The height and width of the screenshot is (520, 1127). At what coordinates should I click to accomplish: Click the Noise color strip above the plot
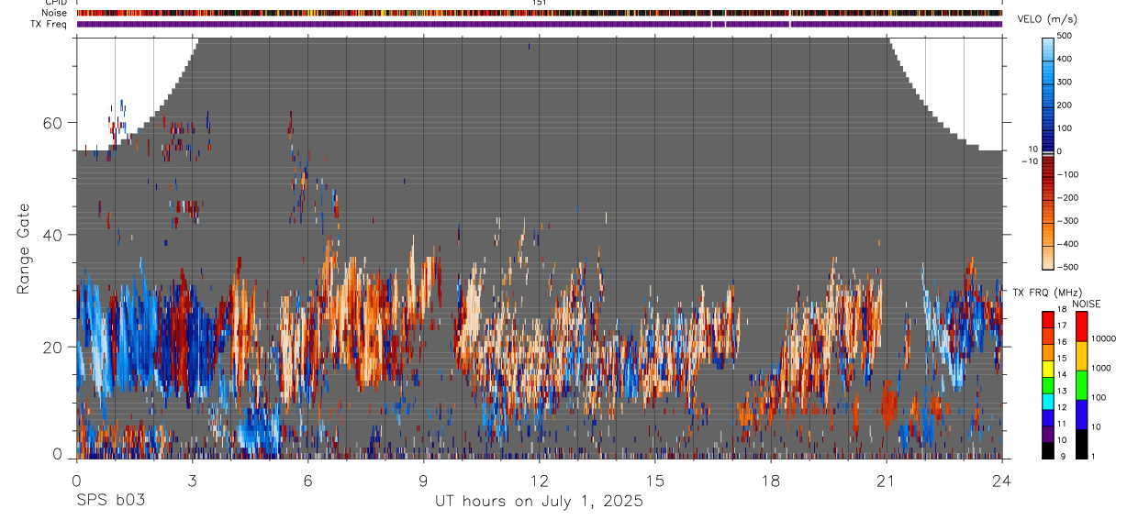(539, 13)
